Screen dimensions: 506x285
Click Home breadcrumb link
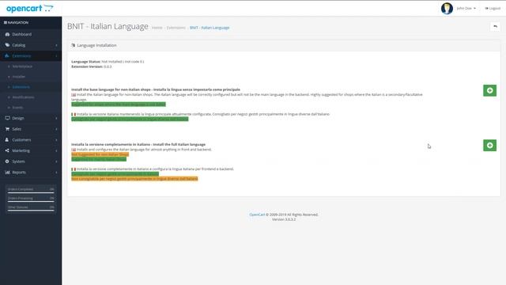tap(157, 28)
